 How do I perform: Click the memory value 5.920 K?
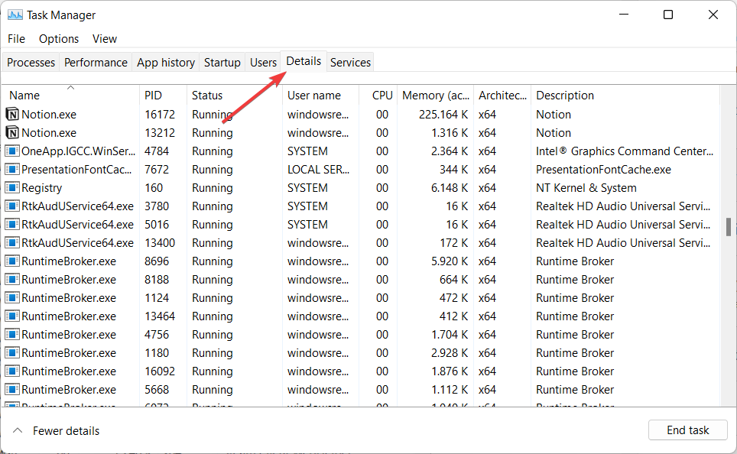(x=450, y=261)
